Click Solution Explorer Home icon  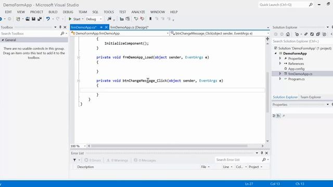(288, 34)
